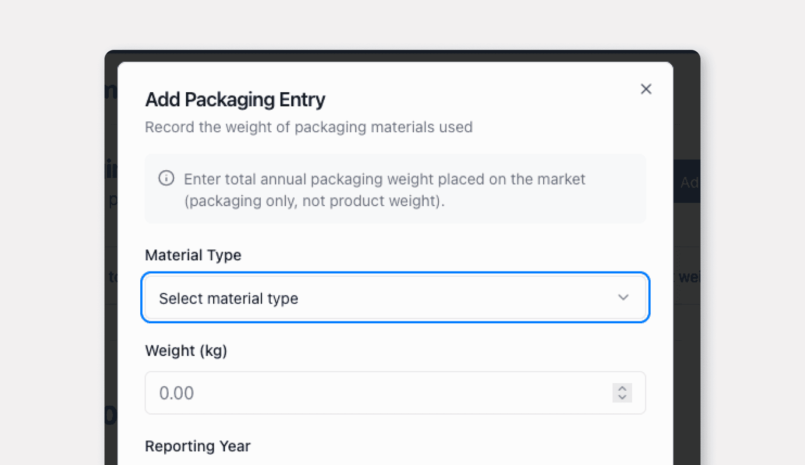Click the info circle icon

166,178
